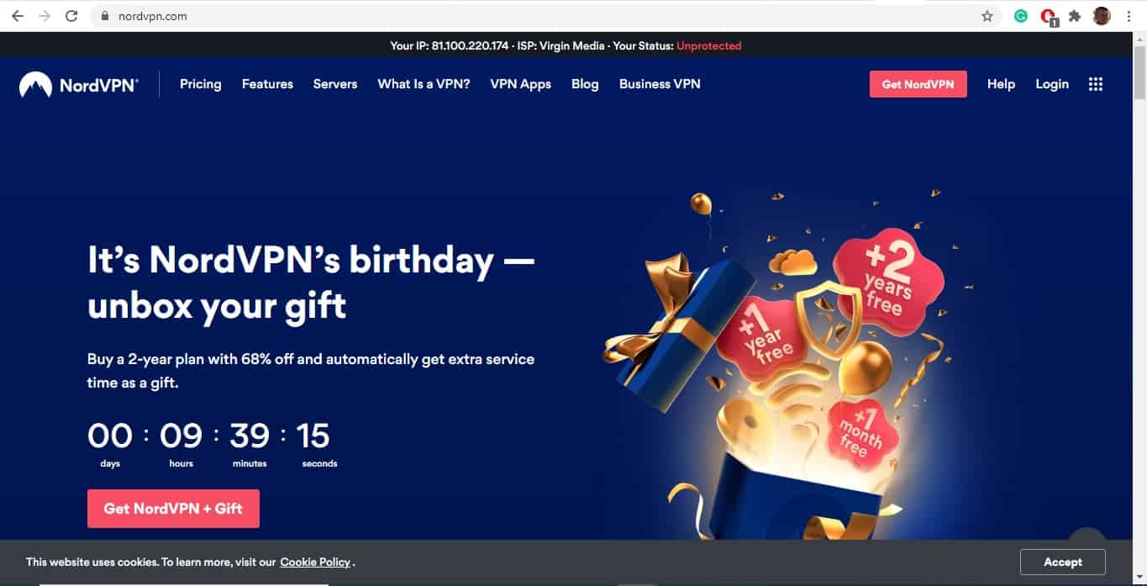Click the Login link
1147x586 pixels.
pyautogui.click(x=1052, y=84)
